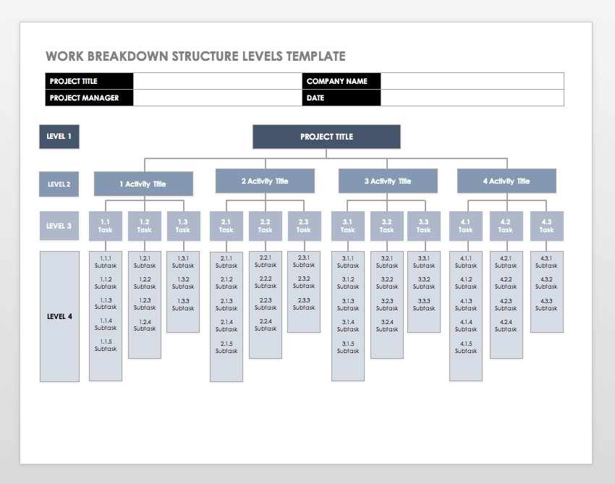Select the PROJECT MANAGER header cell
Image resolution: width=615 pixels, height=484 pixels.
88,98
